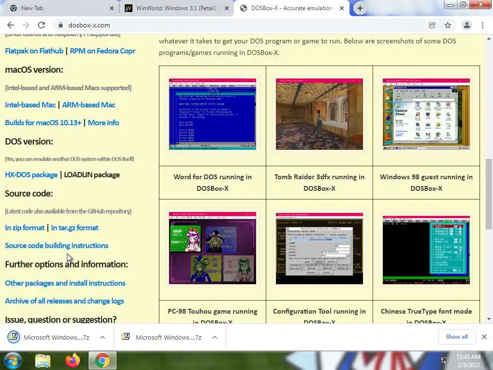Close the WinWorld Windows 3.1 tab
Viewport: 493px width, 370px height.
[x=227, y=8]
